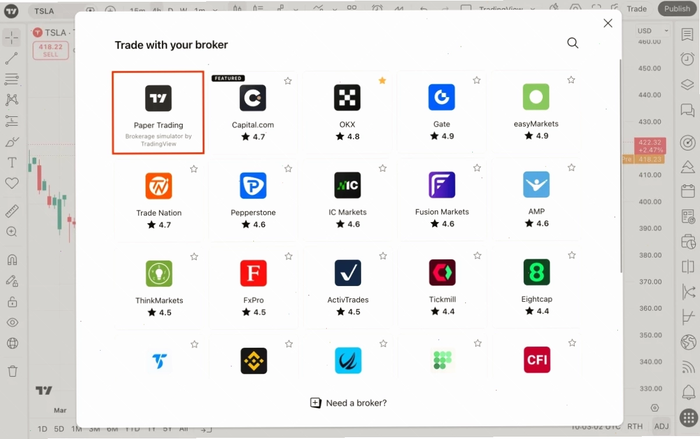Select the 5D time range tab
Screen dimensions: 700x439
(59, 429)
